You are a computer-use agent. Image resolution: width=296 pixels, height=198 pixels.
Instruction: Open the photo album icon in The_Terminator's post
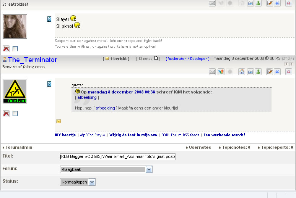[250, 72]
